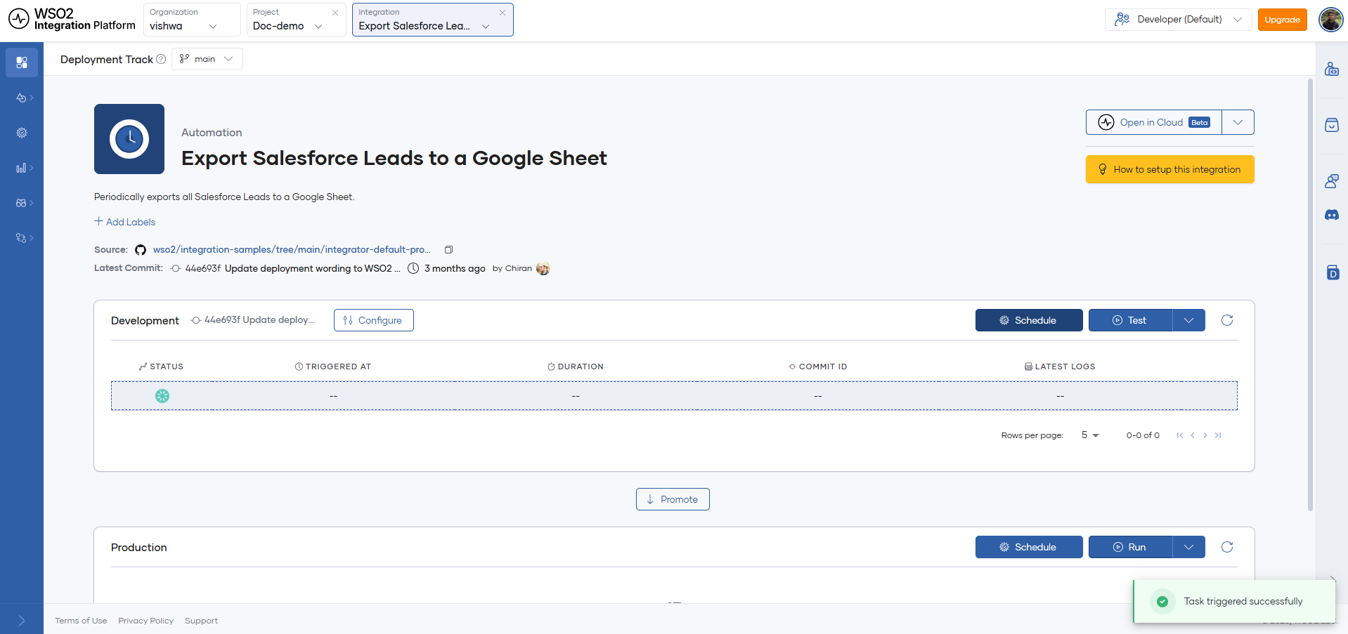Open the user profile avatar menu
The height and width of the screenshot is (634, 1348).
coord(1330,20)
